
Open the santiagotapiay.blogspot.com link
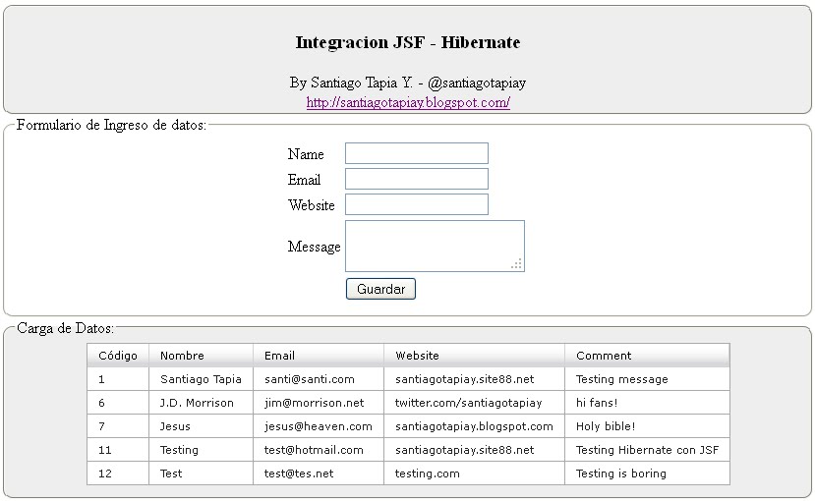[x=408, y=102]
